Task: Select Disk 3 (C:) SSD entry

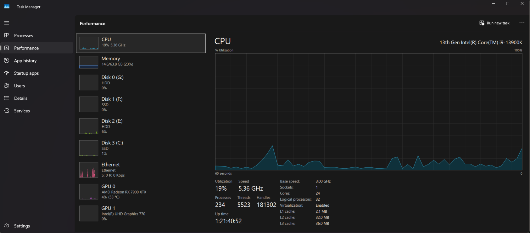Action: [x=141, y=148]
